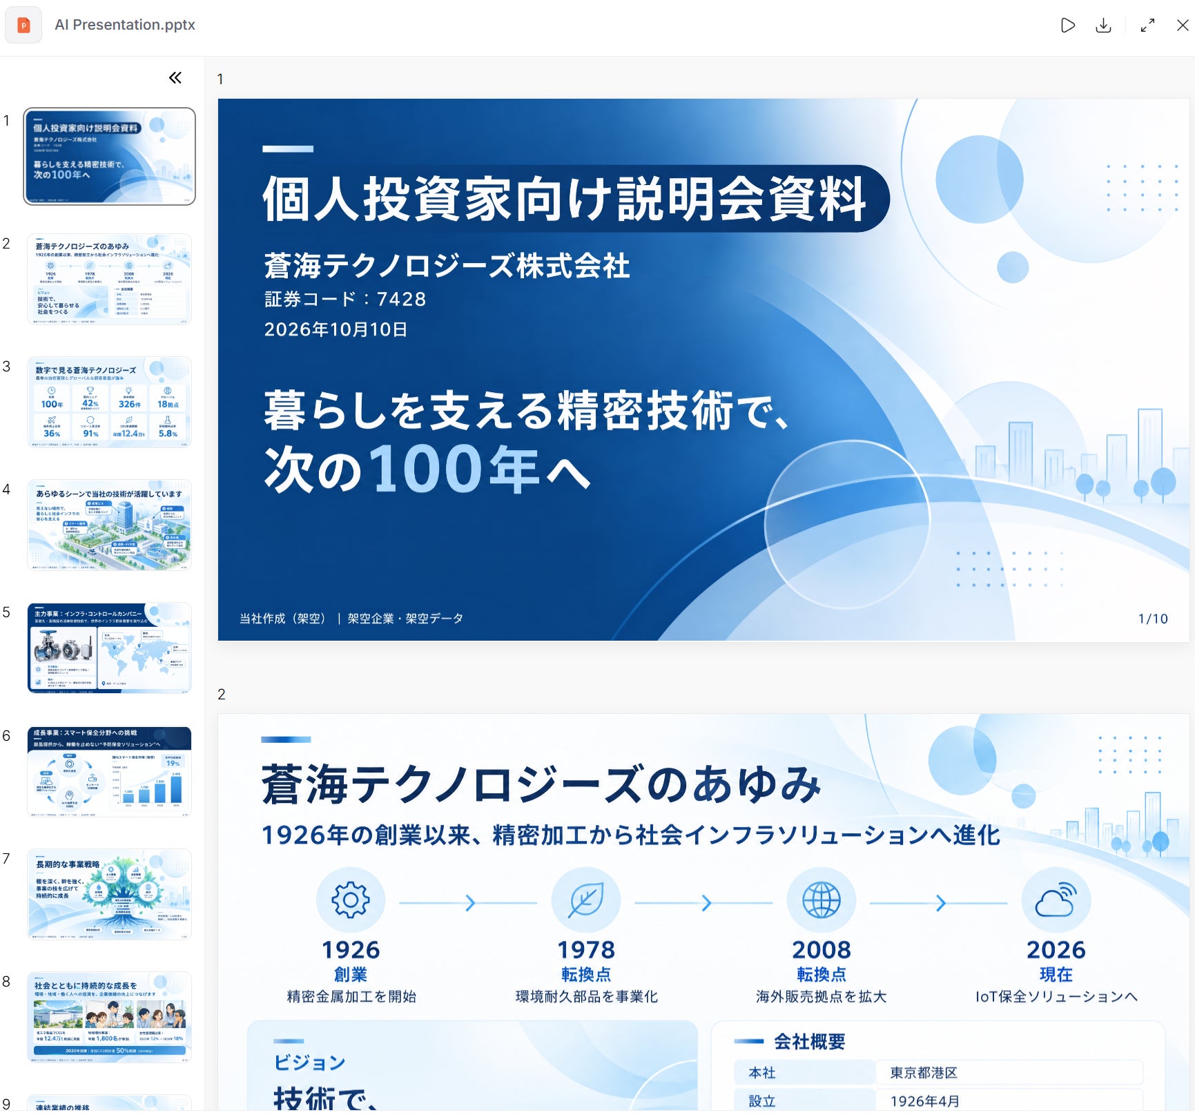Viewport: 1195px width, 1115px height.
Task: Select slide 5 thumbnail with world map
Action: (x=109, y=648)
